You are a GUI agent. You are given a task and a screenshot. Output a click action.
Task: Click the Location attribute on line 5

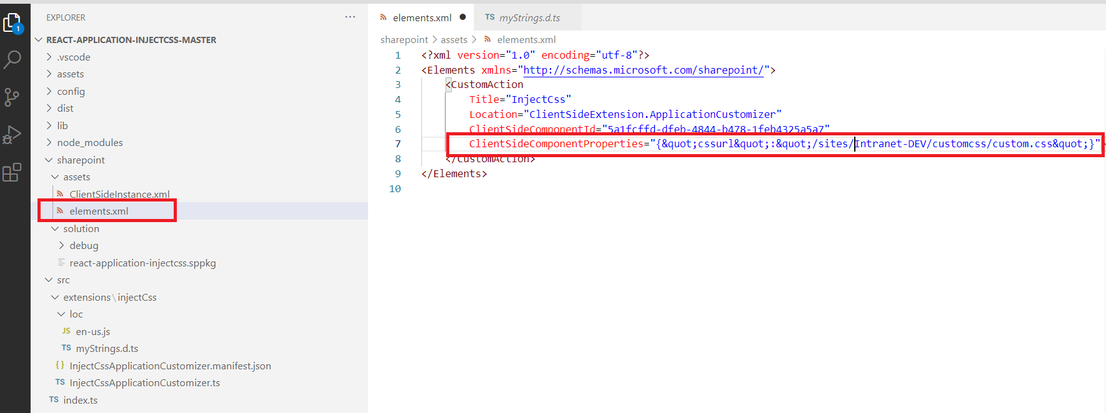pyautogui.click(x=625, y=115)
